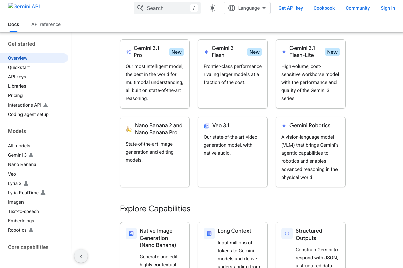Click Sign in
403x268 pixels.
tap(388, 8)
